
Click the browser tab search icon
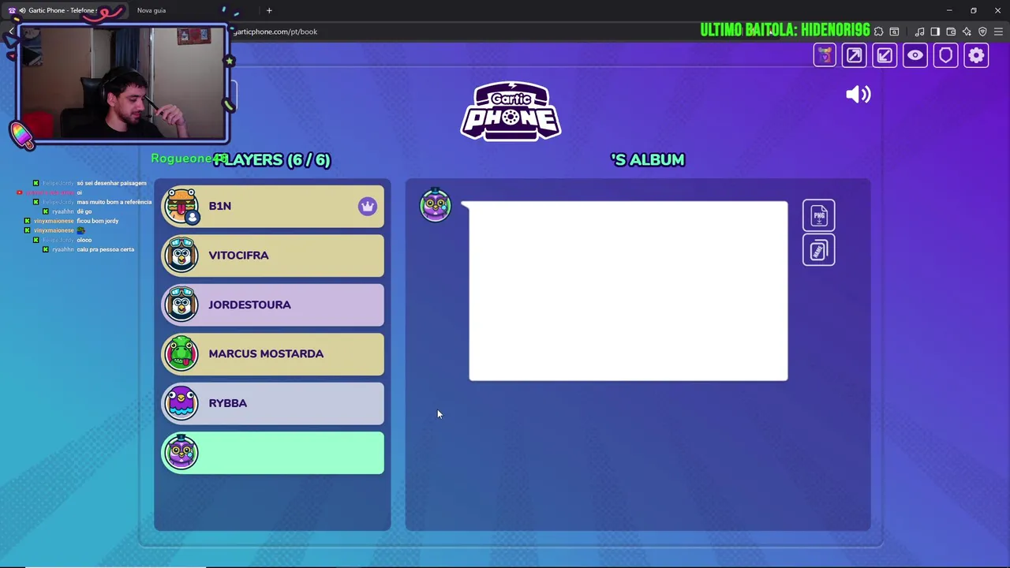[x=894, y=32]
